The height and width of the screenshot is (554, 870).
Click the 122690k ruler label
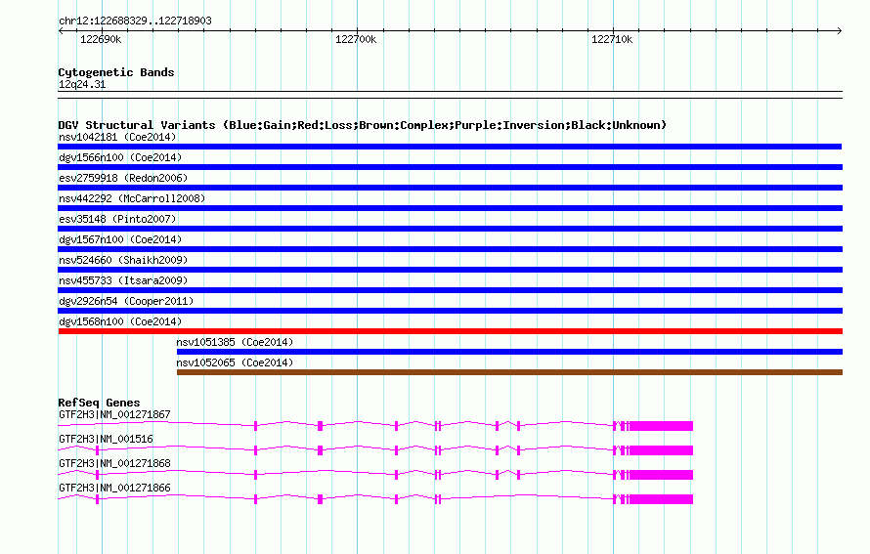[101, 39]
